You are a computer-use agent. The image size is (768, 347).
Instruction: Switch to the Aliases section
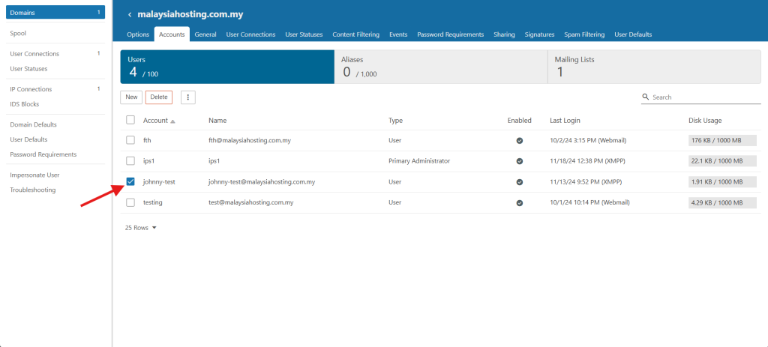[x=441, y=67]
